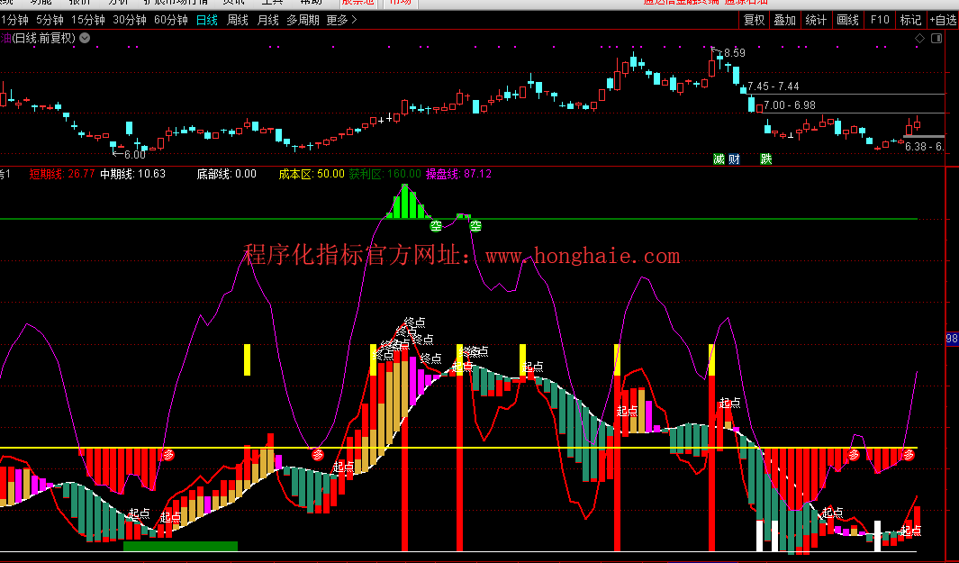Switch to the 周线 weekly period

coord(238,20)
